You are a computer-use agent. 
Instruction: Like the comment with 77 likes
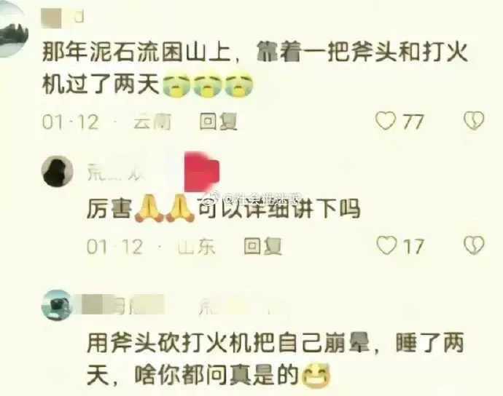coord(386,121)
